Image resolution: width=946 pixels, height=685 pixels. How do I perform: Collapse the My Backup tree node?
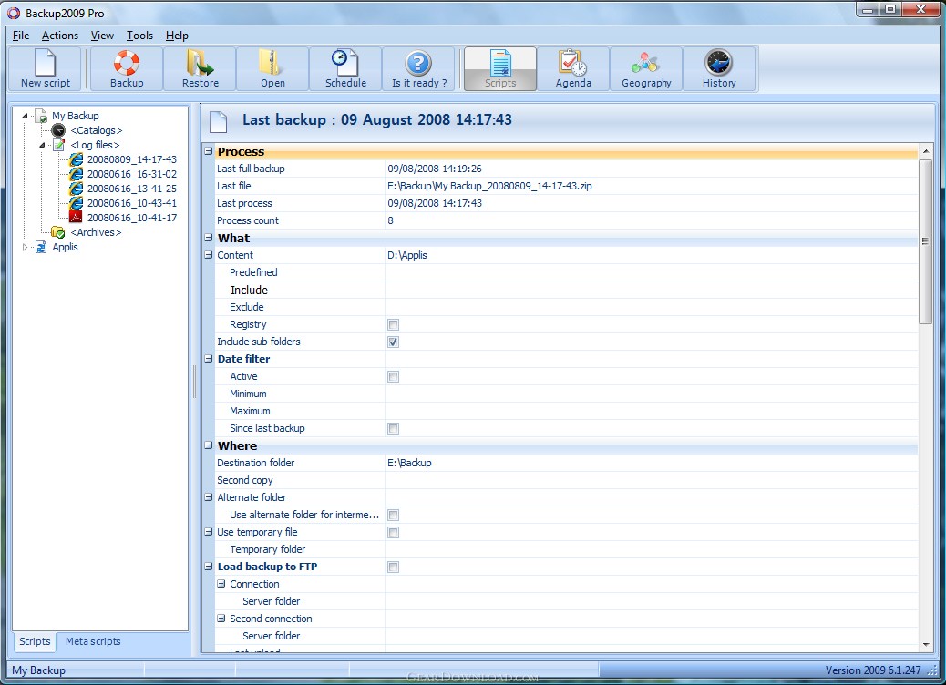pos(25,116)
